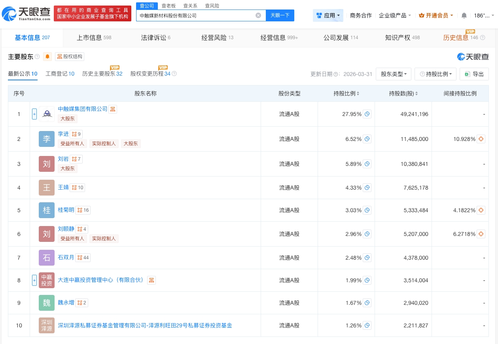
Task: Open the account menu 186…
Action: click(x=484, y=15)
